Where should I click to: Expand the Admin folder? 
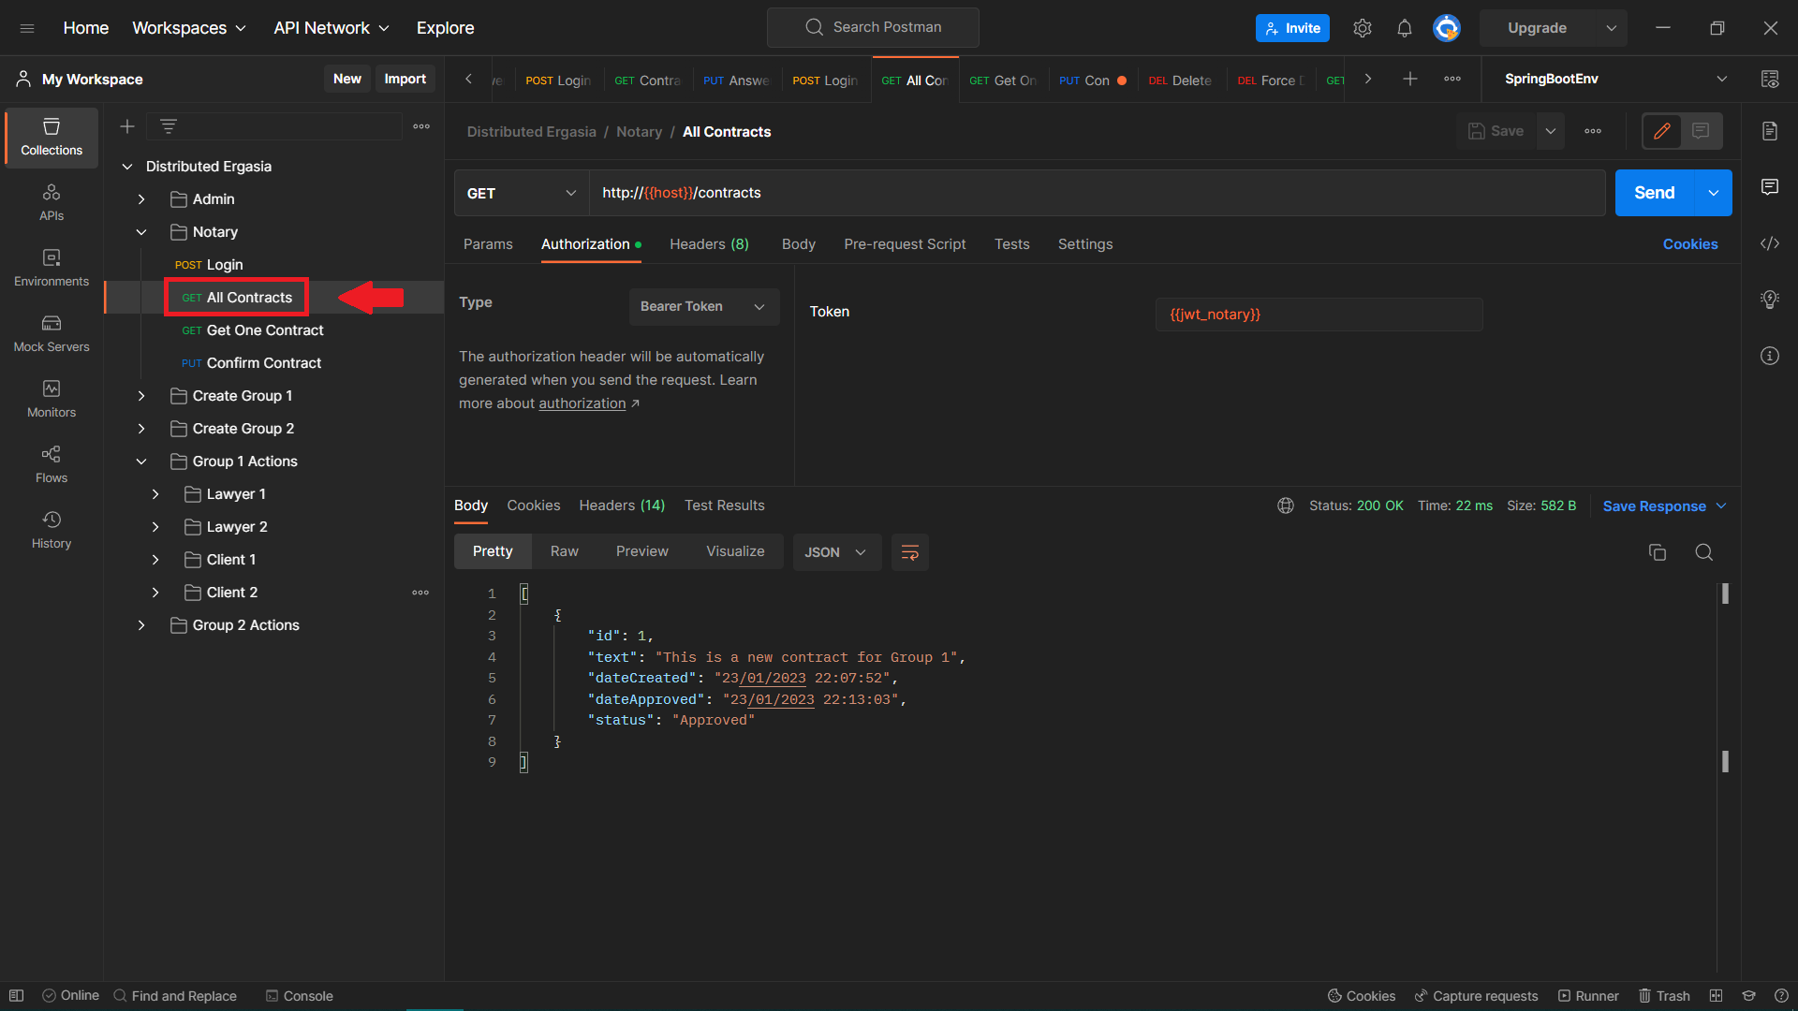click(x=141, y=199)
